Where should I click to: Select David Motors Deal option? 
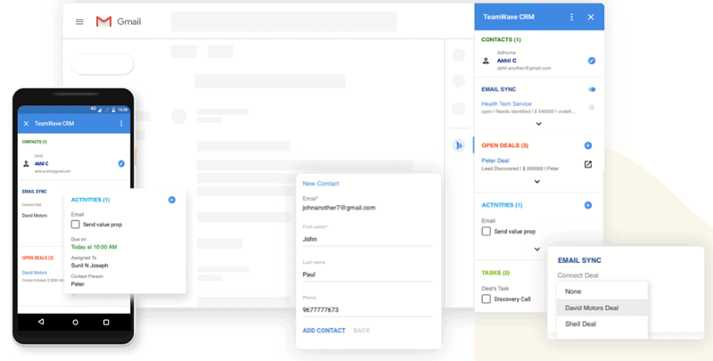(x=602, y=308)
